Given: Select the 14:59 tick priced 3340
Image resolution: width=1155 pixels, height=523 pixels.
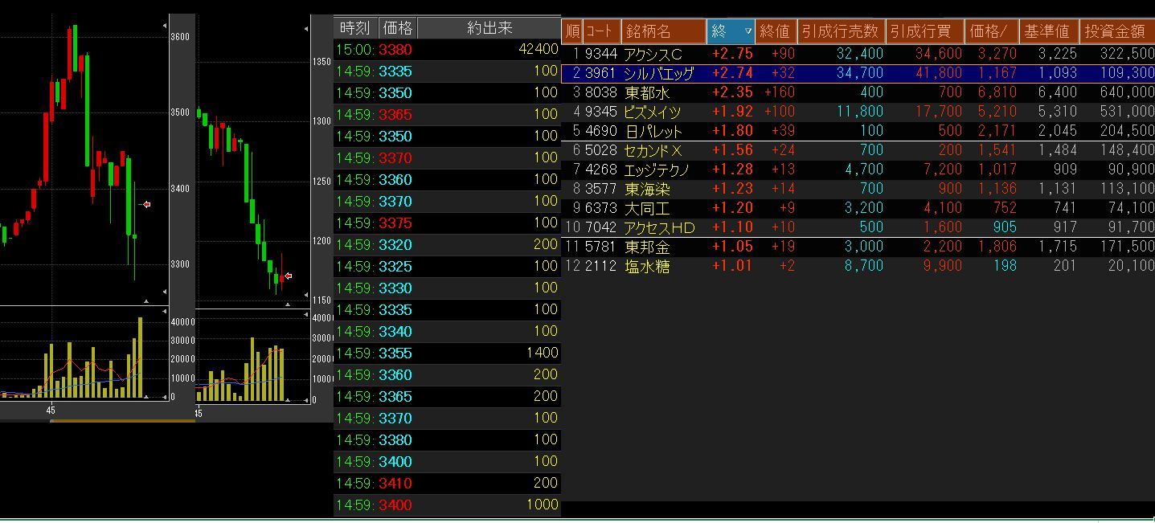Looking at the screenshot, I should 447,331.
